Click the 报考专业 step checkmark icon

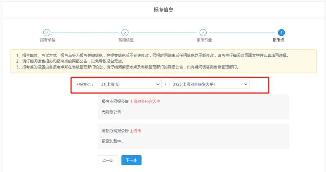[x=203, y=33]
